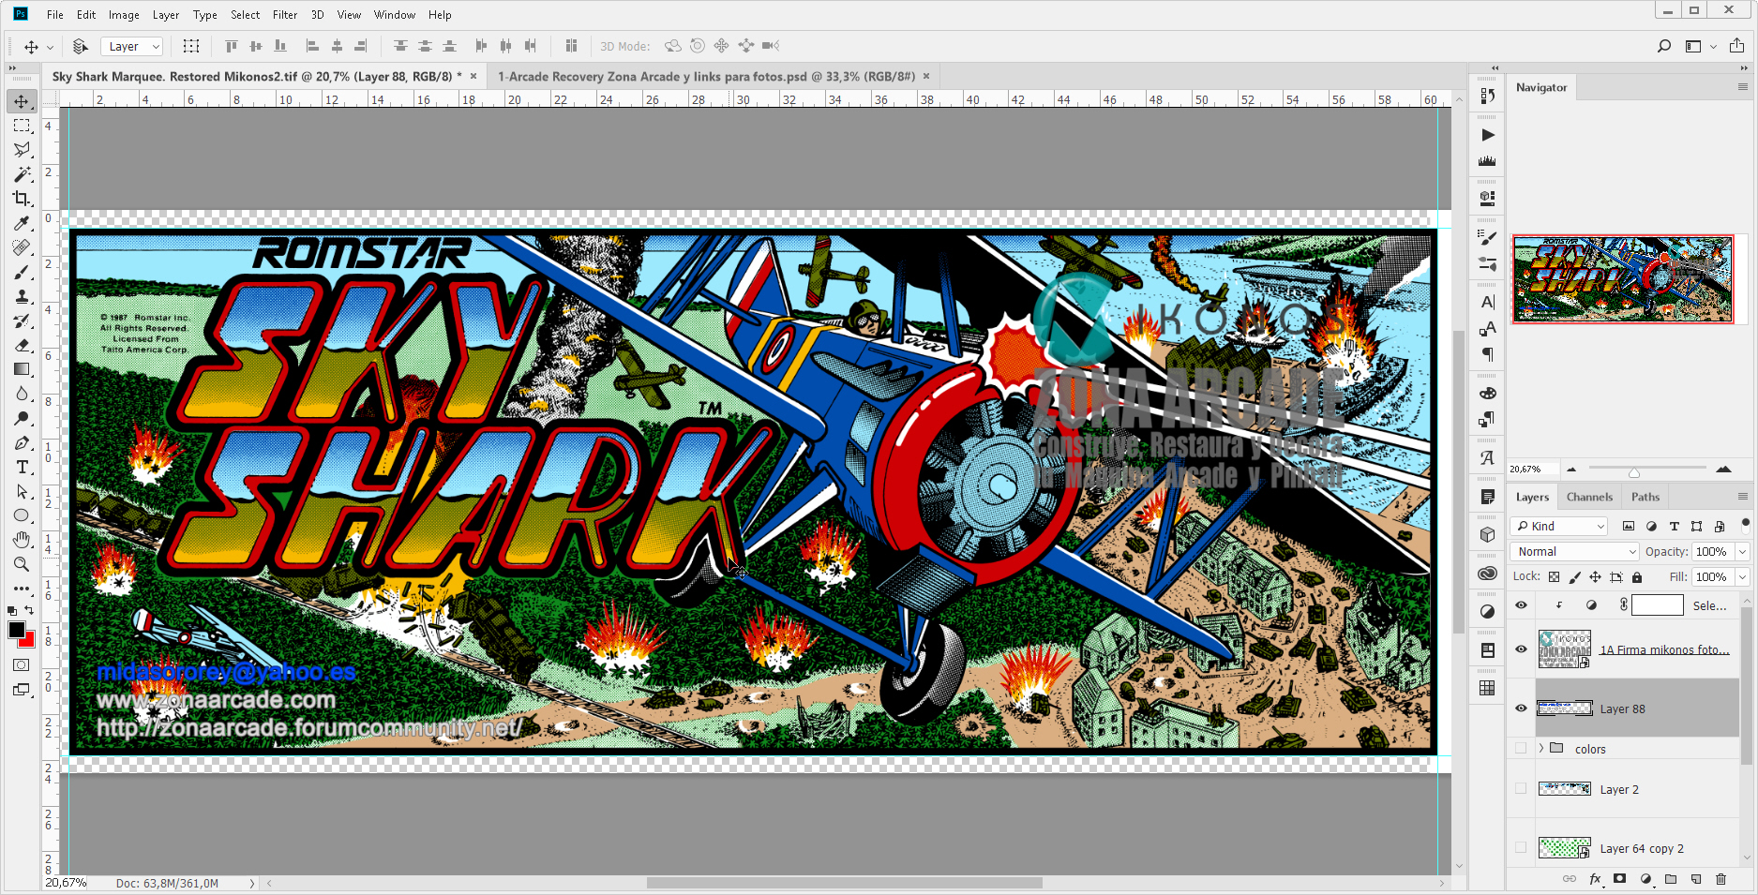
Task: Select the Horizontal Type tool
Action: [22, 467]
